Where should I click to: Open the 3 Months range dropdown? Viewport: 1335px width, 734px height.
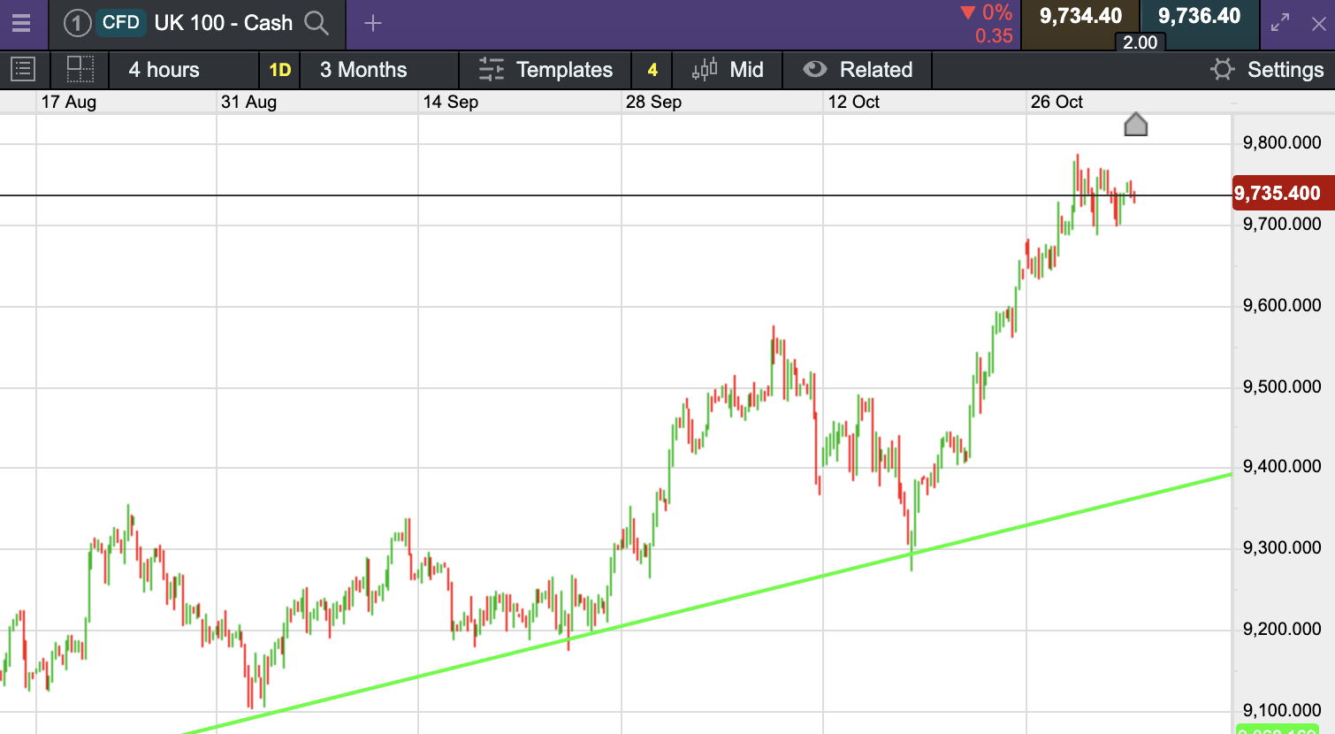[x=363, y=70]
